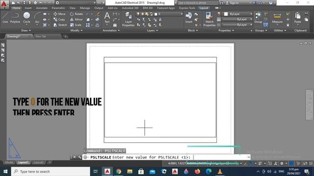The image size is (314, 176).
Task: Click the Plot printer icon in quick access
Action: 35,3
